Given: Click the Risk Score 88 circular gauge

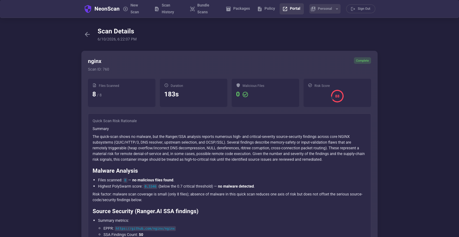Looking at the screenshot, I should point(337,96).
